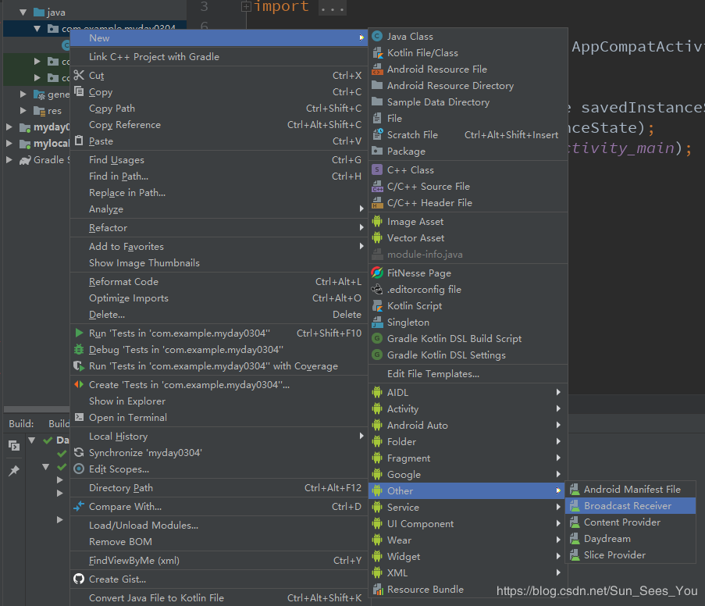Click the Create Gist GitHub icon
705x606 pixels.
tap(79, 579)
